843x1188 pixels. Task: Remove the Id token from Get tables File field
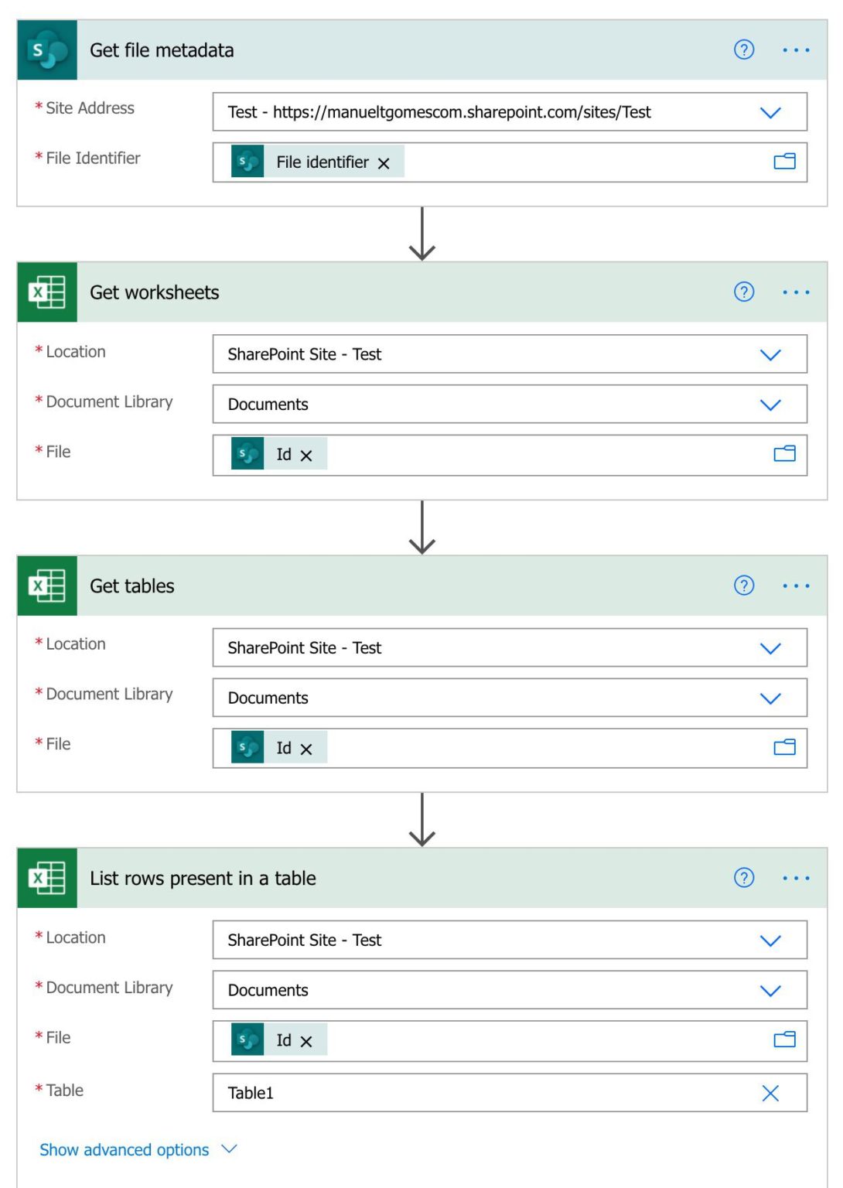(x=306, y=748)
